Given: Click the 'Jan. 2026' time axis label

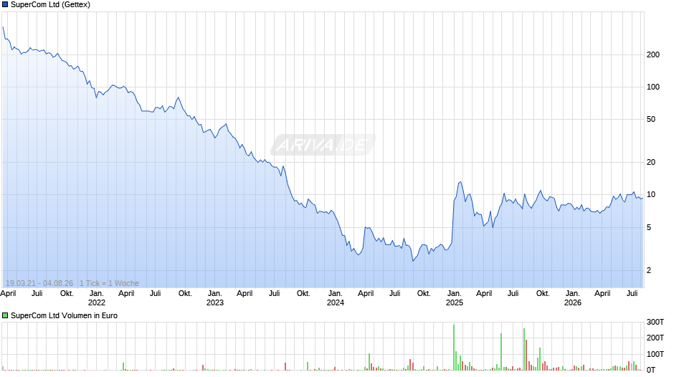Looking at the screenshot, I should [573, 298].
